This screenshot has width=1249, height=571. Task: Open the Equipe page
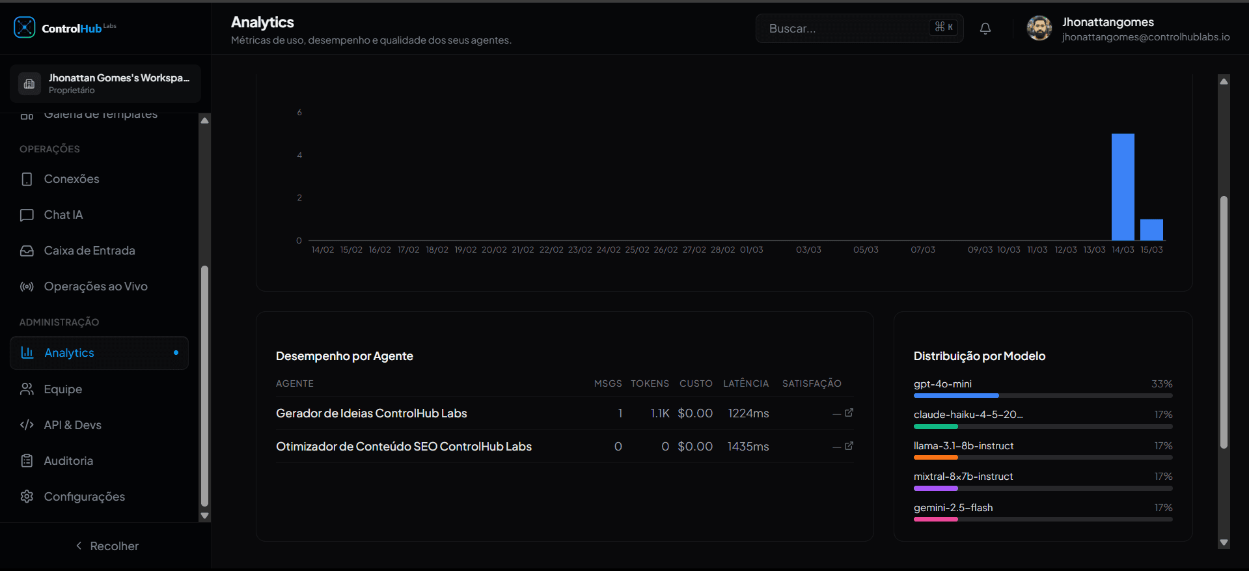pos(99,389)
